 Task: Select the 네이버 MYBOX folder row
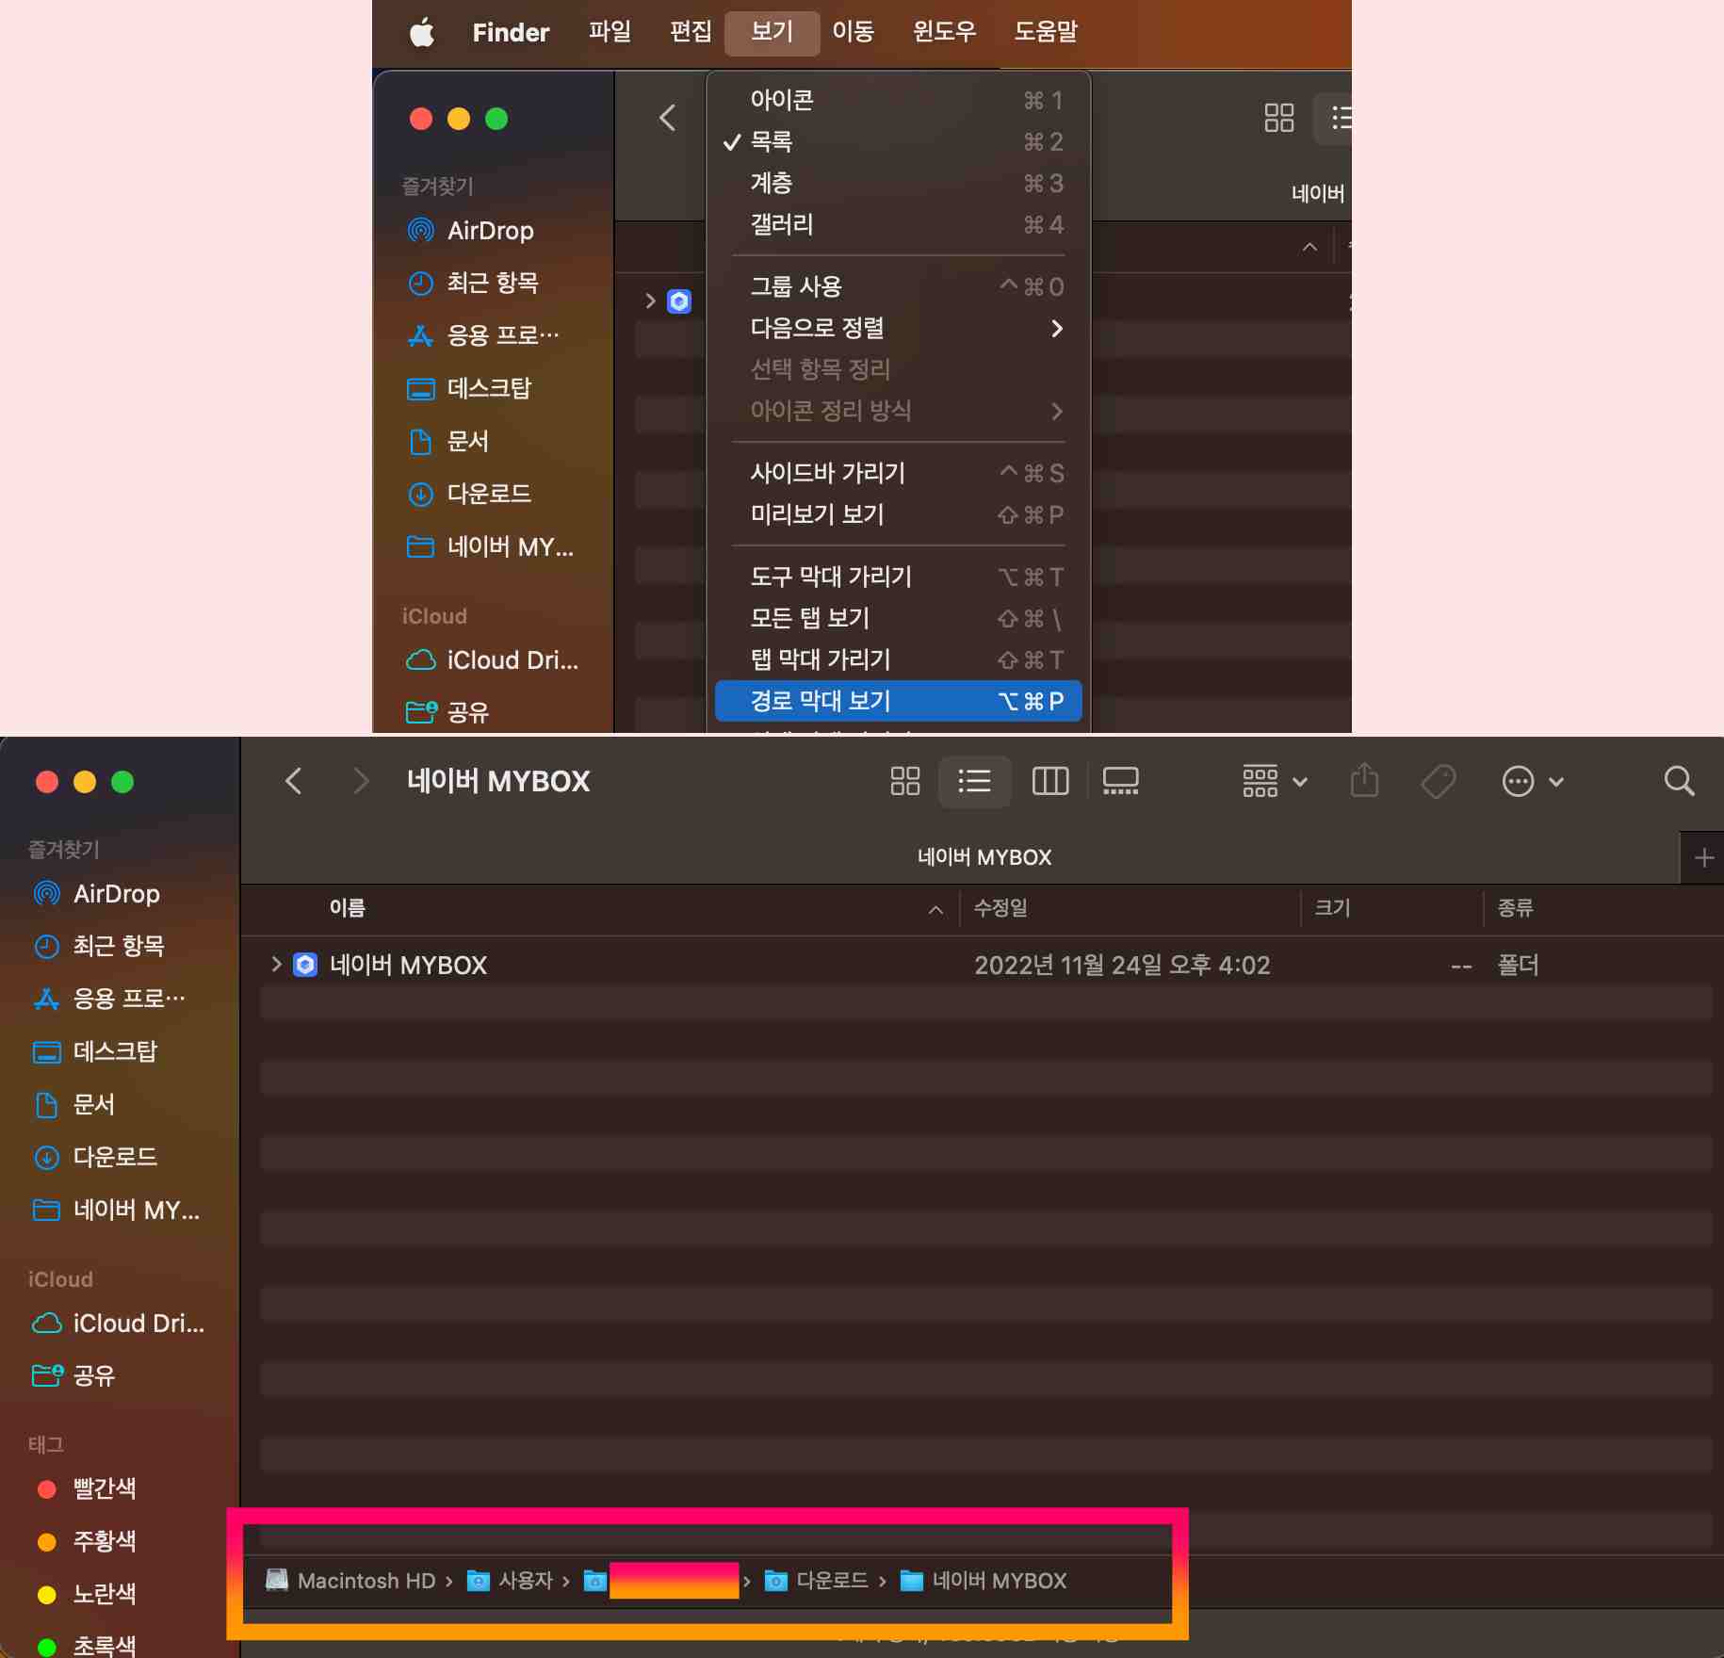tap(986, 965)
